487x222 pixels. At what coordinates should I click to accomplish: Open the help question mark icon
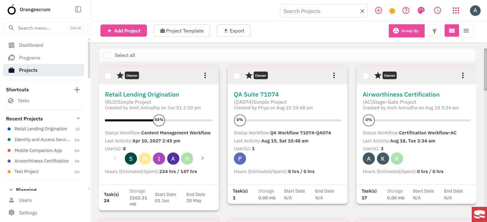click(x=406, y=11)
